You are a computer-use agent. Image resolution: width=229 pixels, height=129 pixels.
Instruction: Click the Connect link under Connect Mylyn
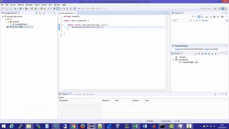178,49
